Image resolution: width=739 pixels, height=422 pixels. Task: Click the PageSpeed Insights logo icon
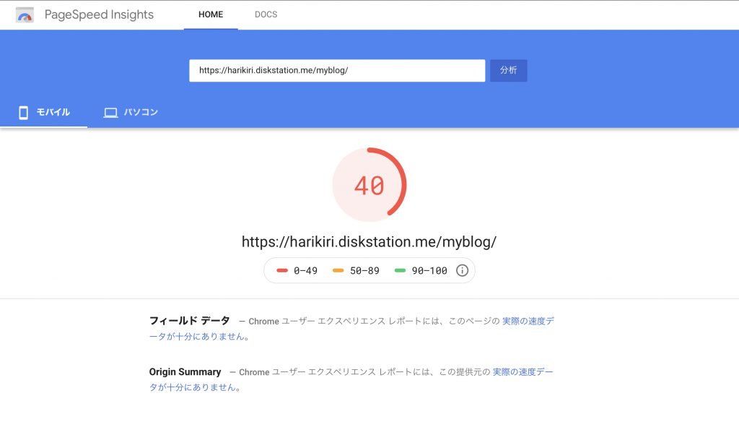25,15
